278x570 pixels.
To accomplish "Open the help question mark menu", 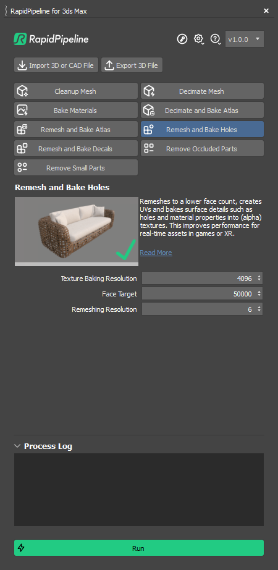I will [x=216, y=39].
